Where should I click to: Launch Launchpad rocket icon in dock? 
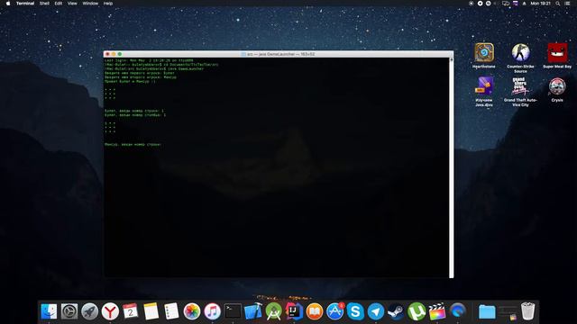(x=89, y=311)
